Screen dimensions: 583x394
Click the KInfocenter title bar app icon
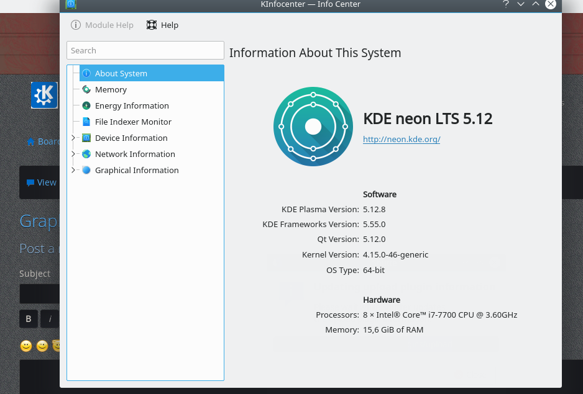coord(71,4)
